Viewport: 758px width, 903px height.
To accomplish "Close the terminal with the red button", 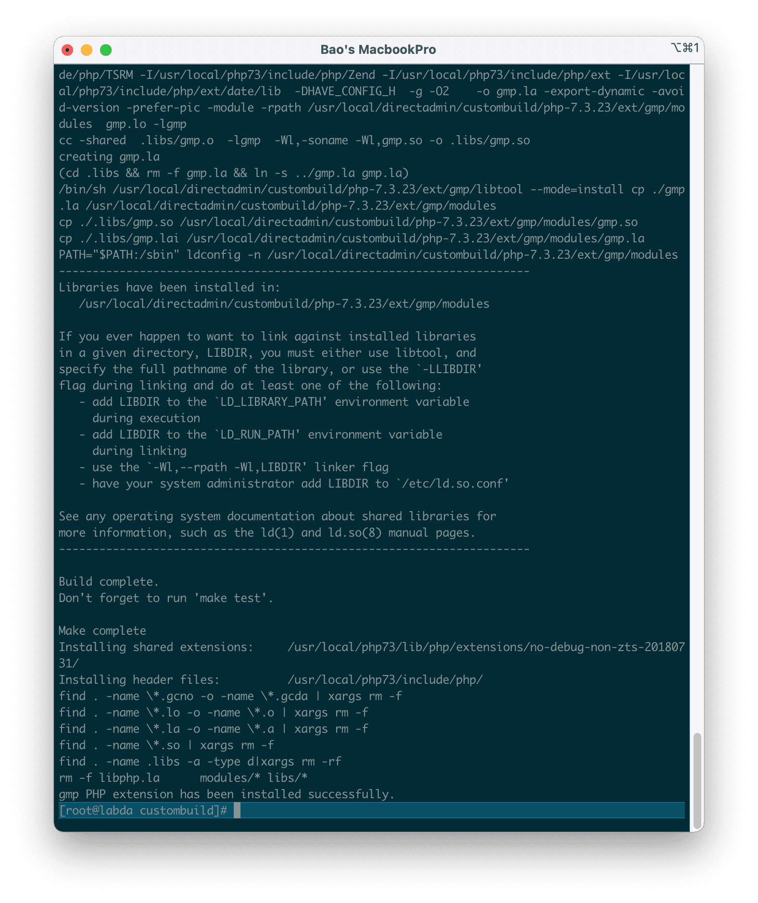I will [x=67, y=50].
